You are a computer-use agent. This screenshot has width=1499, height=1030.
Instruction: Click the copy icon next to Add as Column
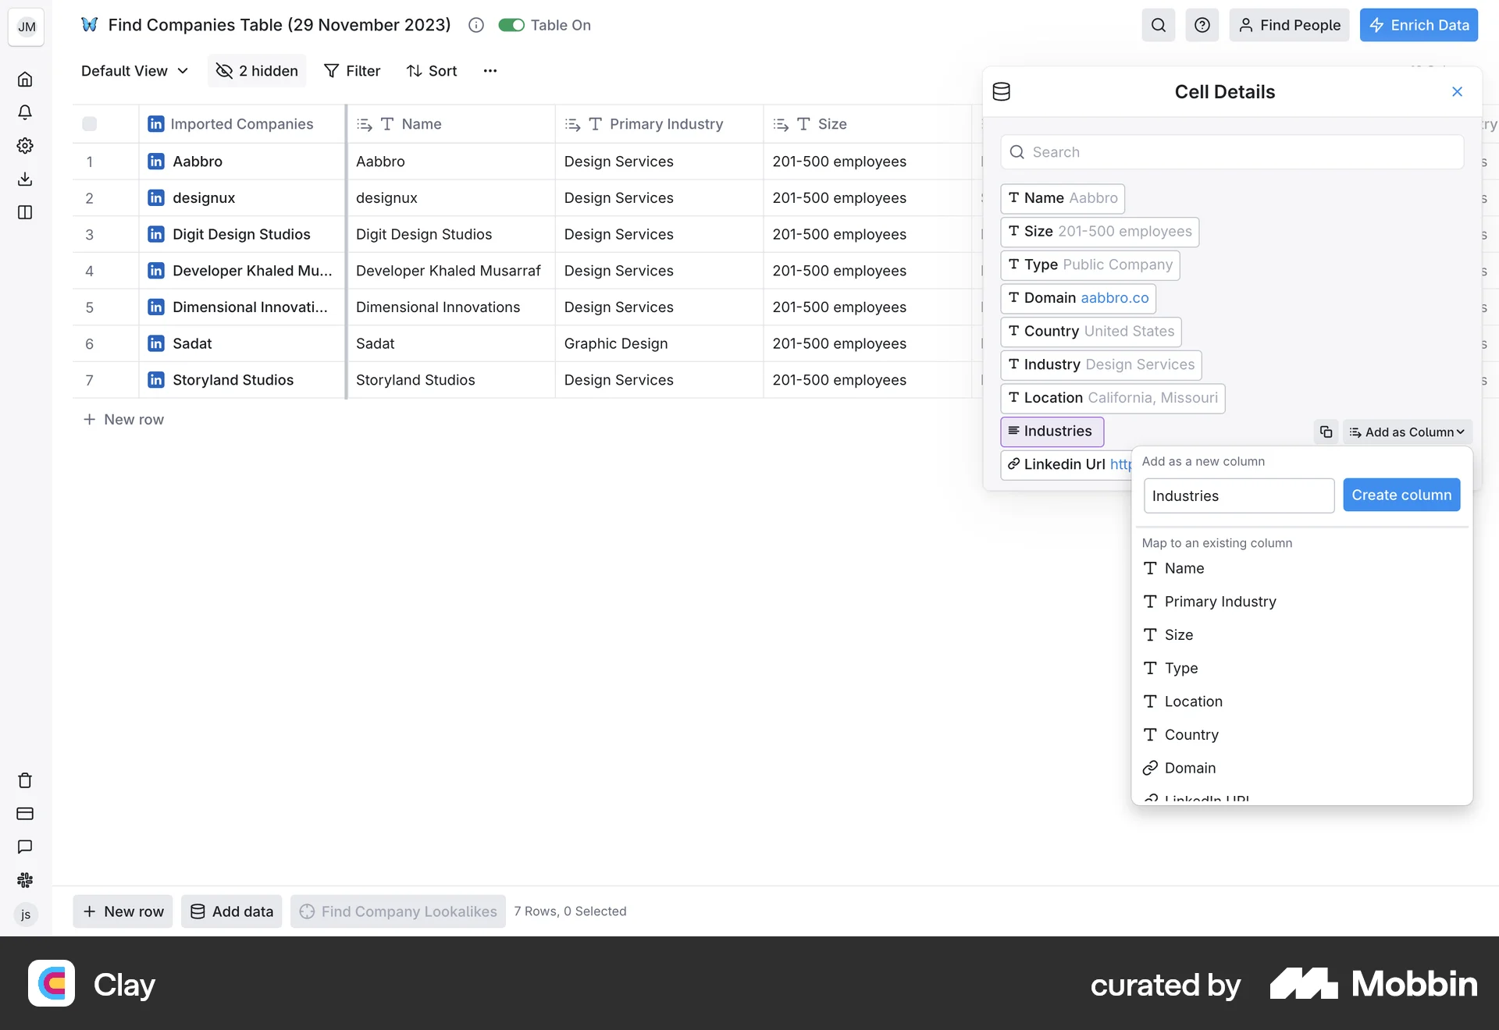pos(1325,432)
